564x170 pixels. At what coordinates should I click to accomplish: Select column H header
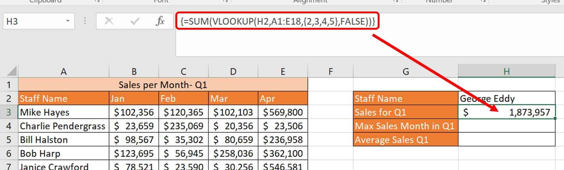click(506, 72)
